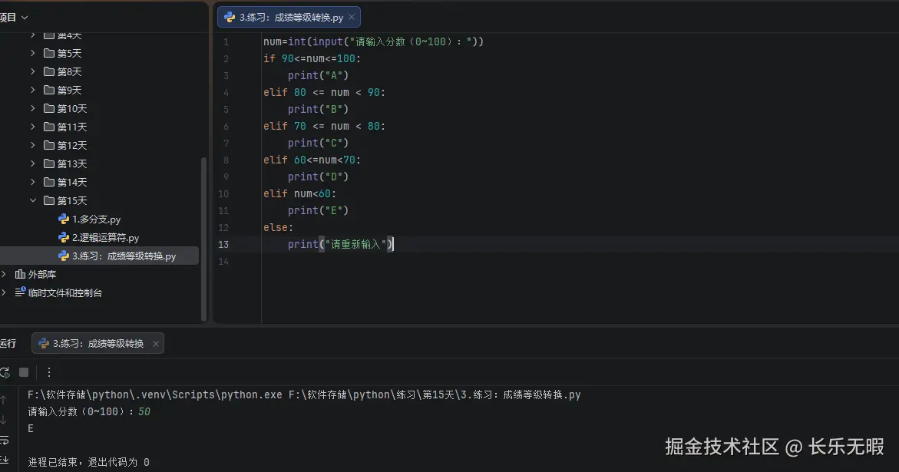
Task: Expand the 第13天 folder
Action: click(33, 163)
